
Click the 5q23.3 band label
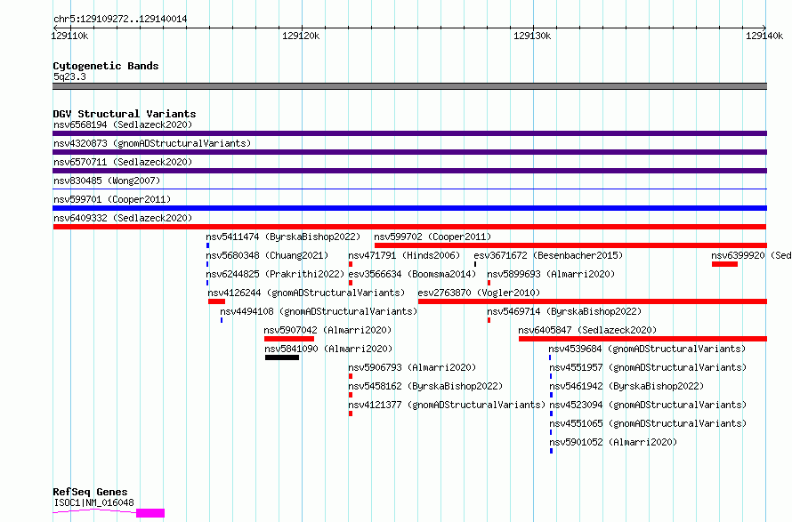pyautogui.click(x=69, y=76)
